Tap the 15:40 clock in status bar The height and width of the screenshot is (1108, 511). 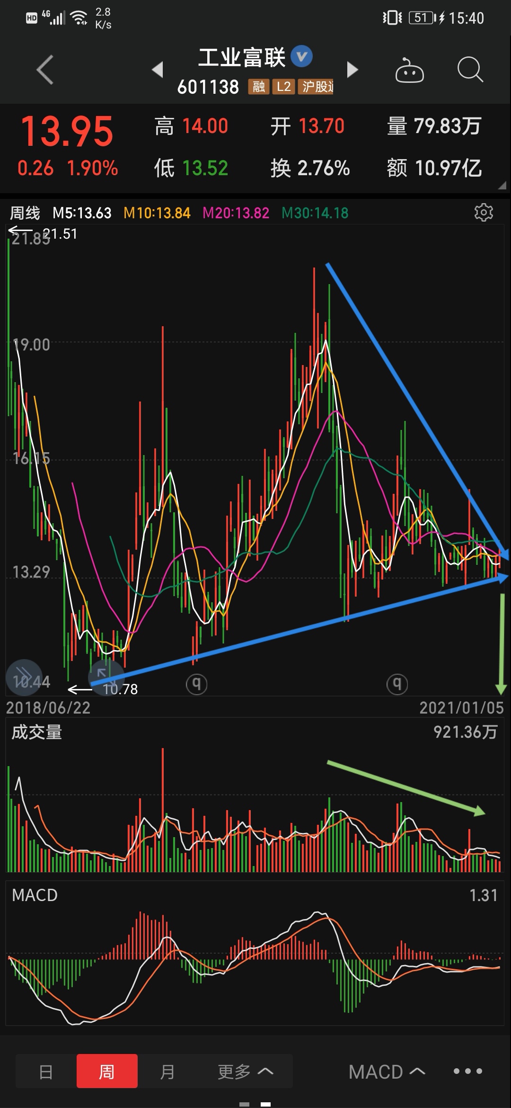tap(467, 18)
